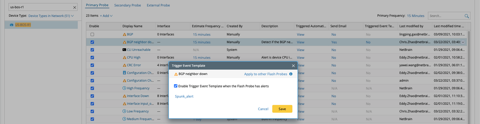Click the info icon beside Apply to other Flash Probes
Viewport: 480px width, 124px height.
click(291, 74)
